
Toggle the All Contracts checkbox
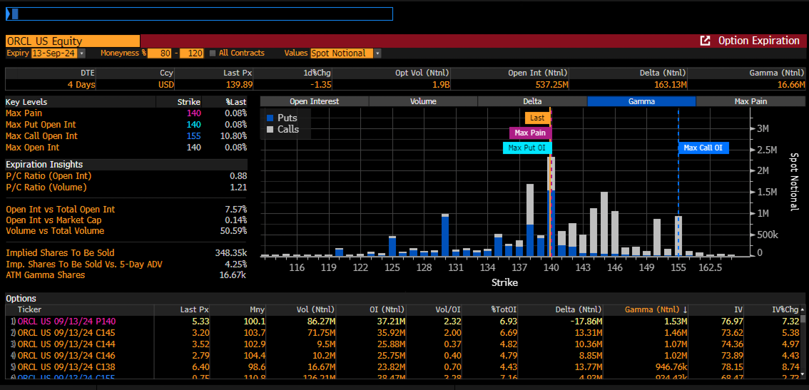[x=213, y=53]
